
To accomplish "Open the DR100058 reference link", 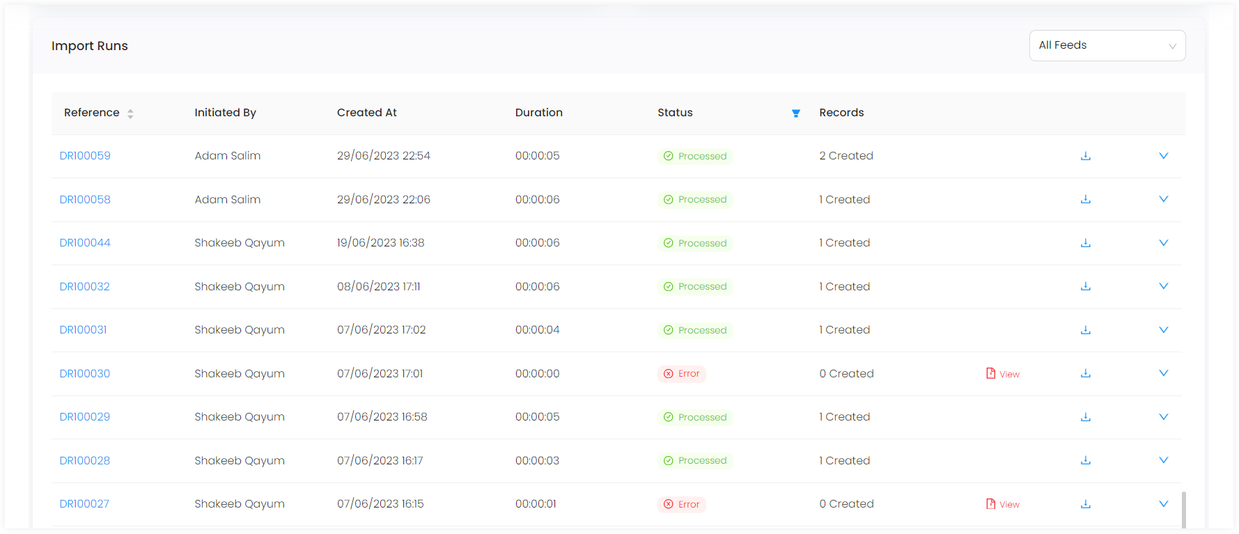I will pyautogui.click(x=85, y=199).
